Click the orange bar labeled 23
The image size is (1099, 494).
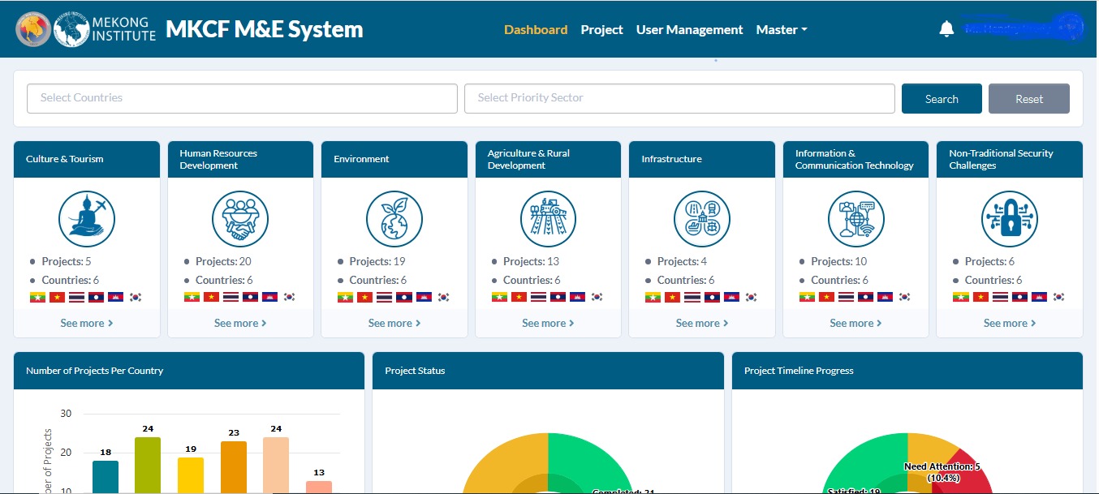click(233, 467)
